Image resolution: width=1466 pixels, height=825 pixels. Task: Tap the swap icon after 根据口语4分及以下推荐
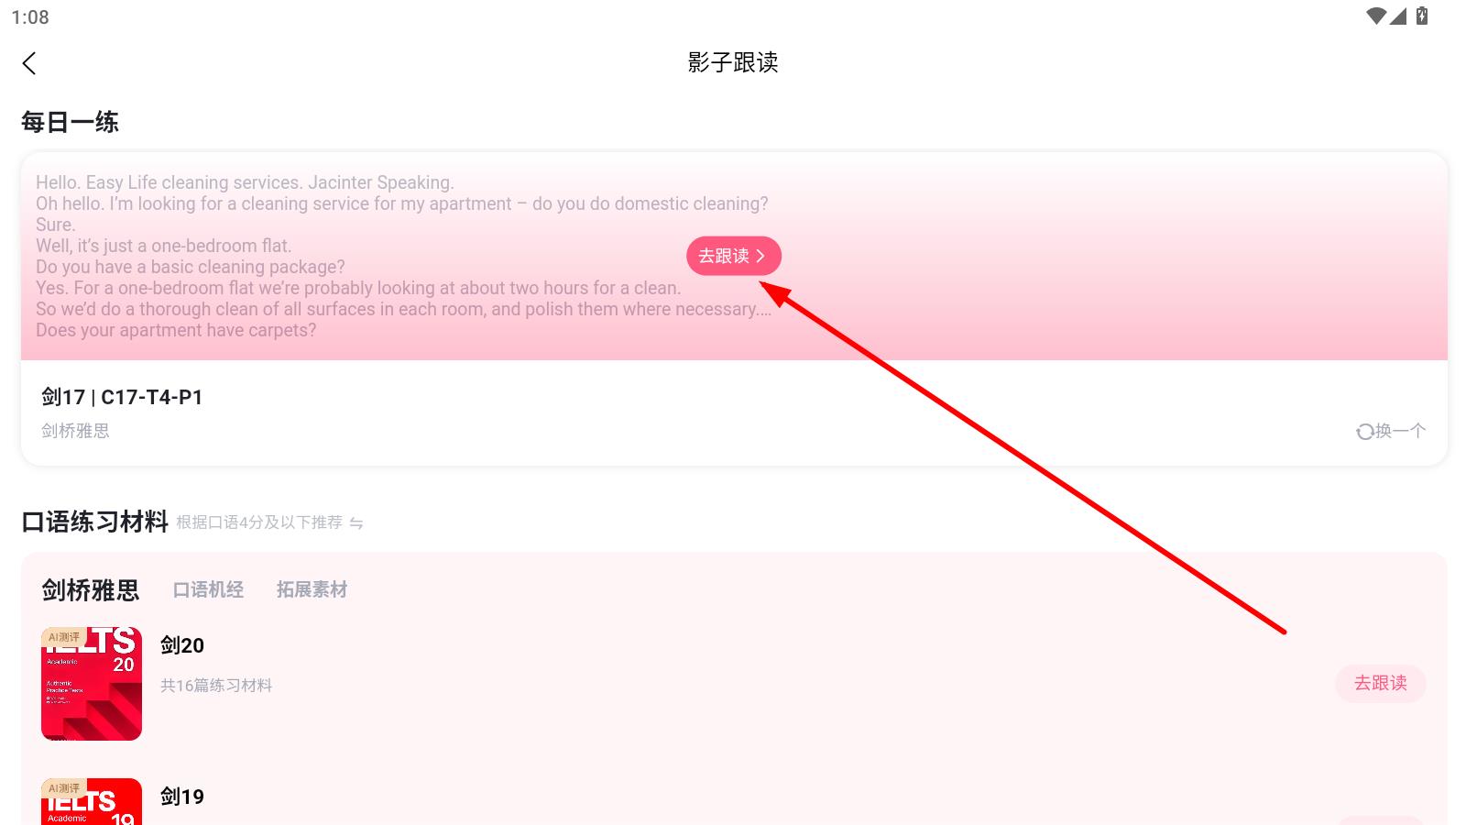[x=356, y=523]
